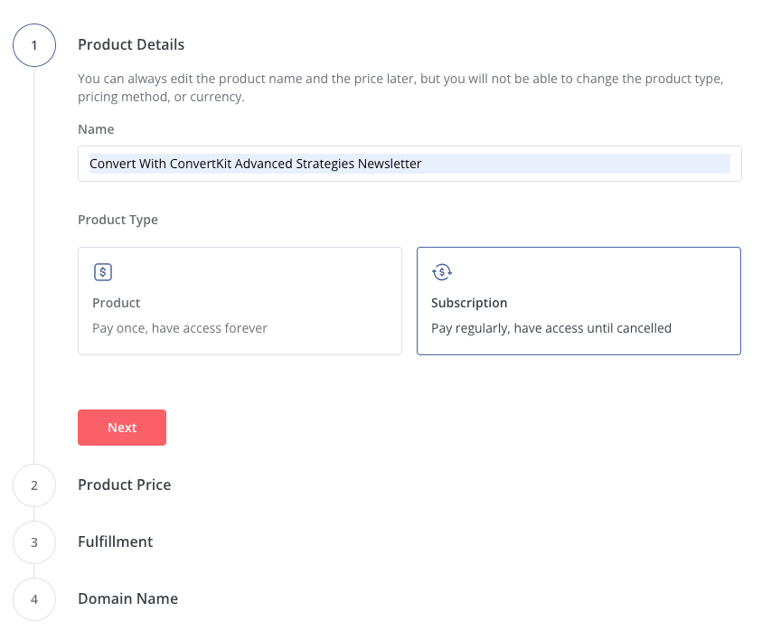Viewport: 762px width, 640px height.
Task: Go to step 2 circle
Action: (x=34, y=485)
